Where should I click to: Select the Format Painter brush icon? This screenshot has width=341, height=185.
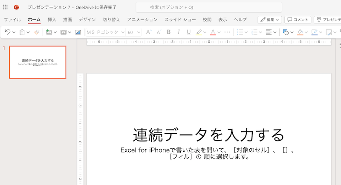37,32
